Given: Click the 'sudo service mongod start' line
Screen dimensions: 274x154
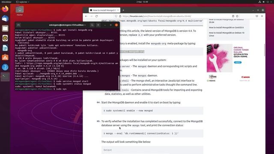Looking at the screenshot, I should point(51,81).
